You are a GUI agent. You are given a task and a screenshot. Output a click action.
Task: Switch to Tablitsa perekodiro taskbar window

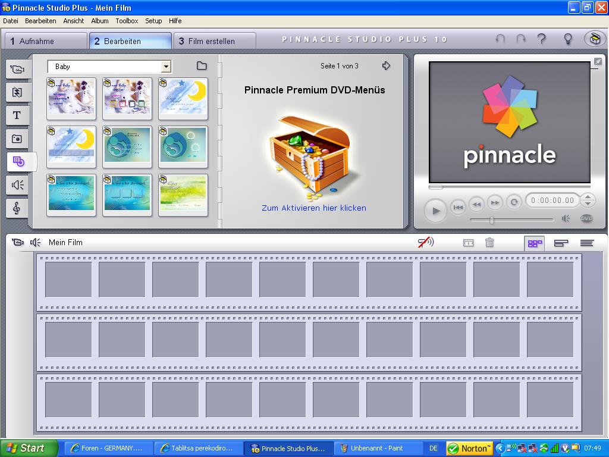[199, 448]
